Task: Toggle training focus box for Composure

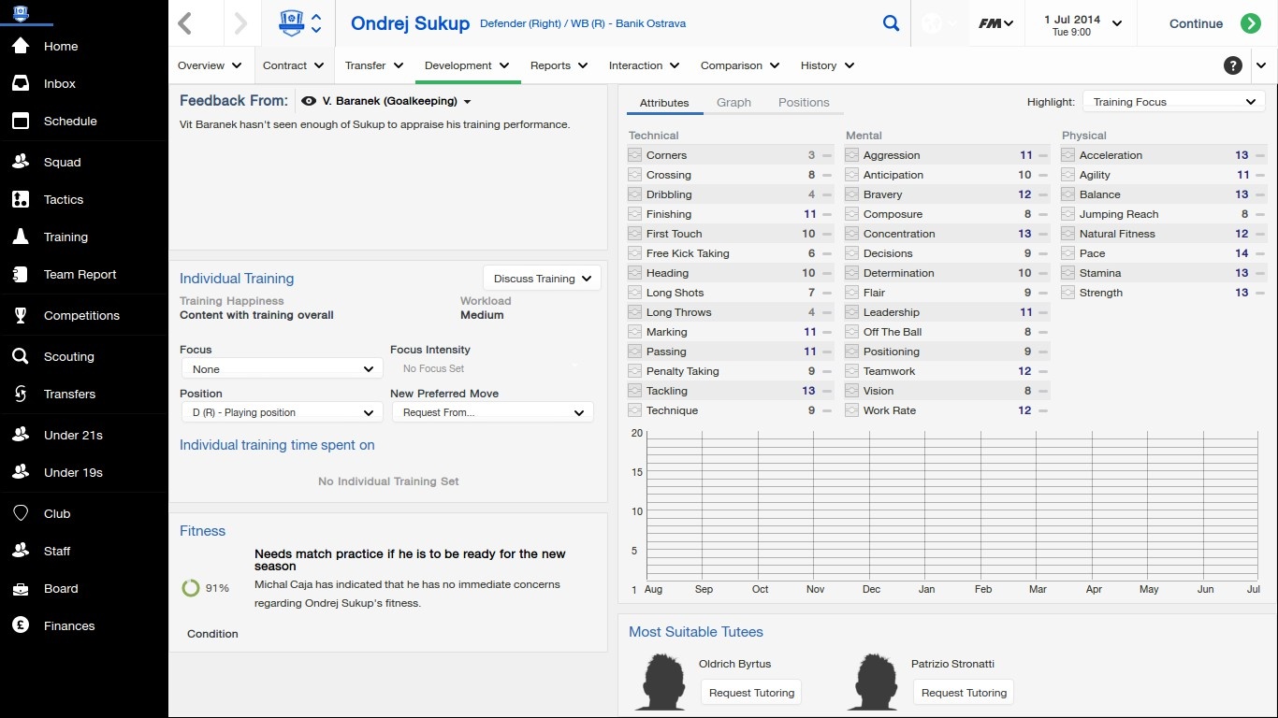Action: coord(852,214)
